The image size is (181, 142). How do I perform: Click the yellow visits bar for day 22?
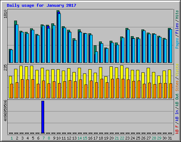(x=122, y=82)
